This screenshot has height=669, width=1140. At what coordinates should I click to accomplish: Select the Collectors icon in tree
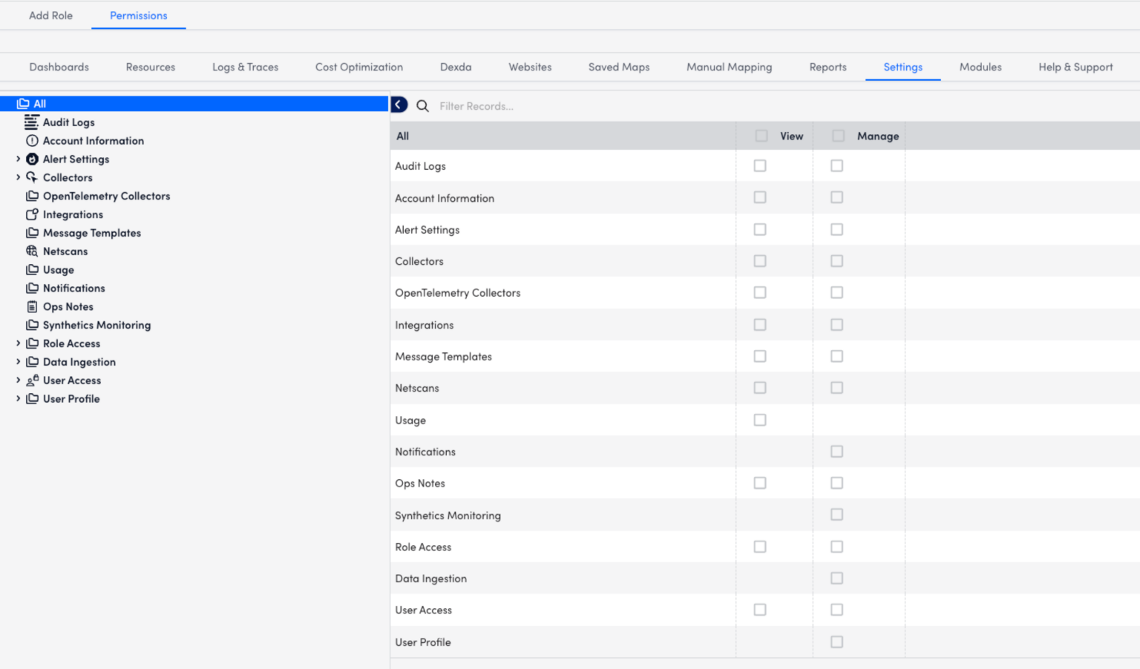33,177
